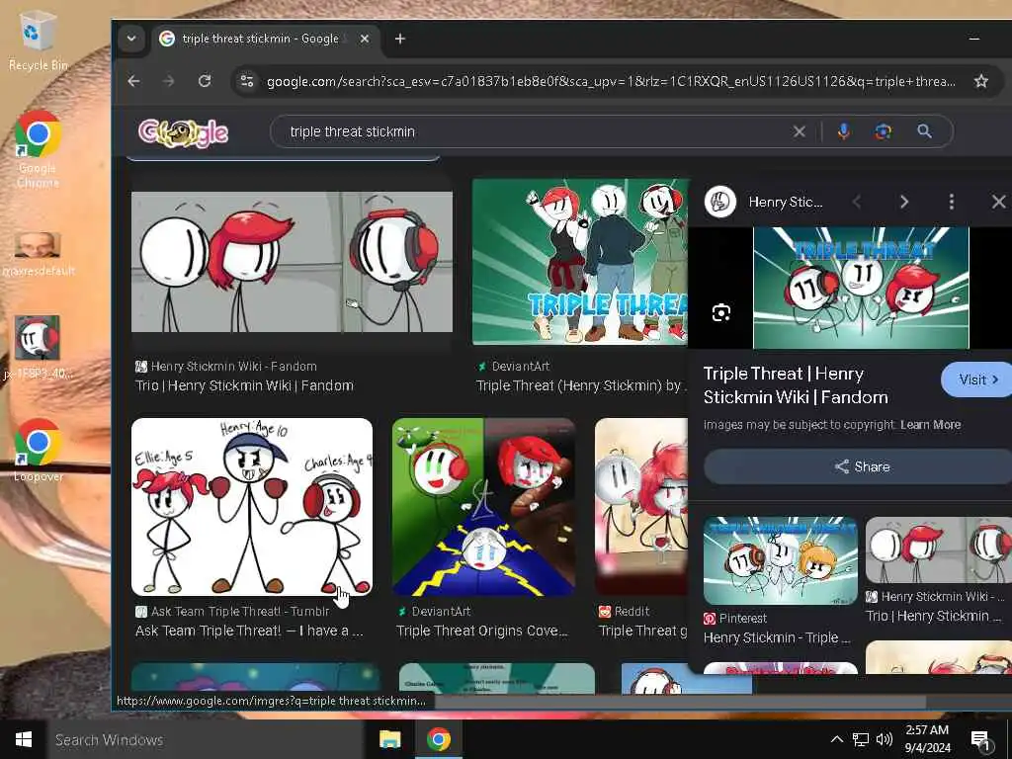Click Triple Threat Henry Stickmin Wiki heading
This screenshot has height=759, width=1012.
[x=796, y=385]
